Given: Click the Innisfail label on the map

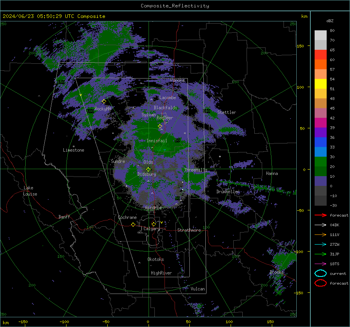Looking at the screenshot, I should pyautogui.click(x=157, y=141).
